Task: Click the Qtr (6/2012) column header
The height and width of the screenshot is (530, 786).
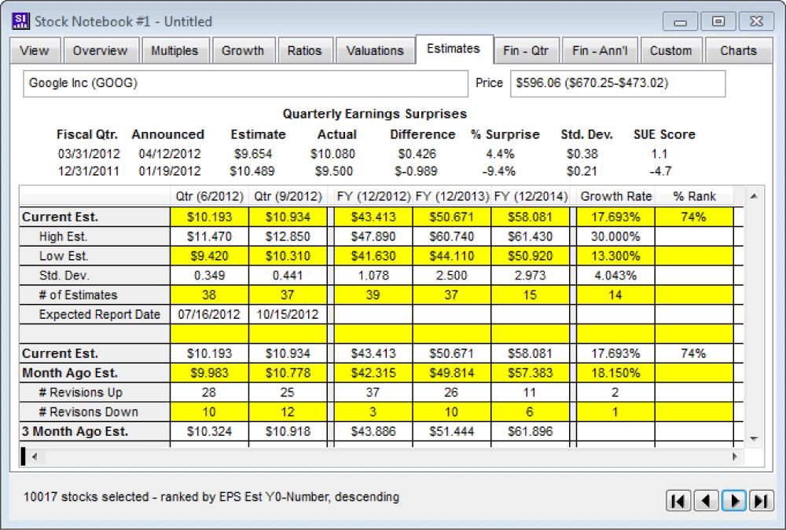Action: 208,196
